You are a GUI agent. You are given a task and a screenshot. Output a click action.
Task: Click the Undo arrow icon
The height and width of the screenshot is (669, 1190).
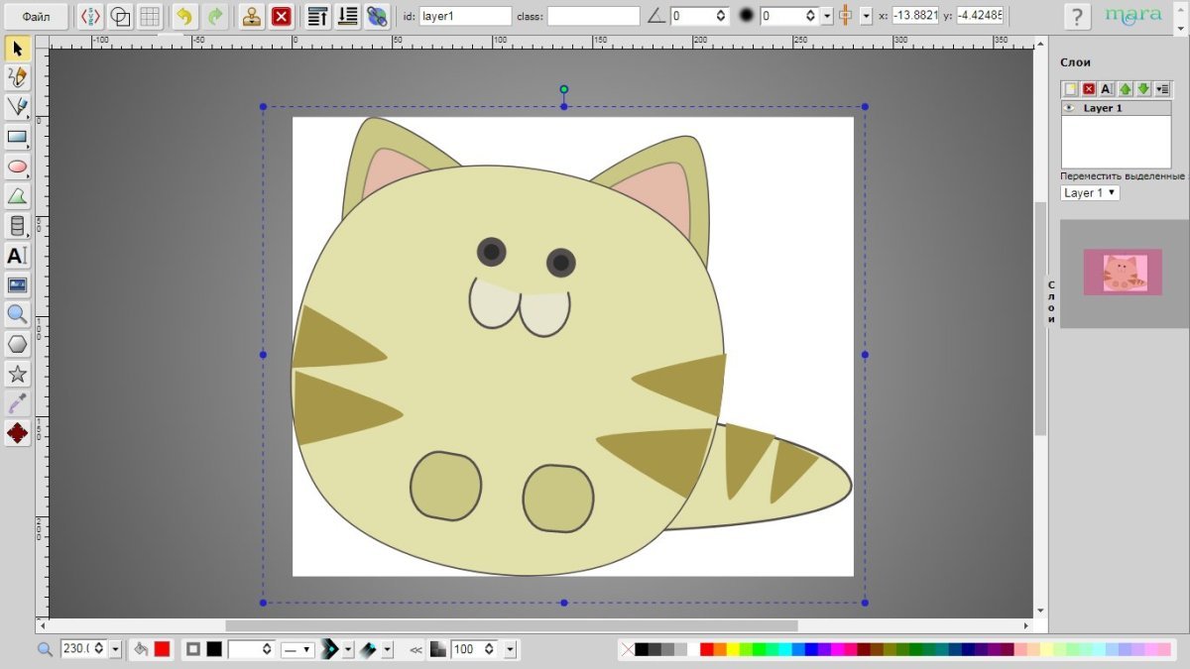pyautogui.click(x=183, y=16)
